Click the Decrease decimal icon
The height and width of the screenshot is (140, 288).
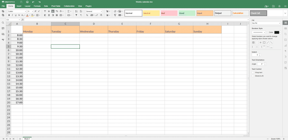coord(96,15)
